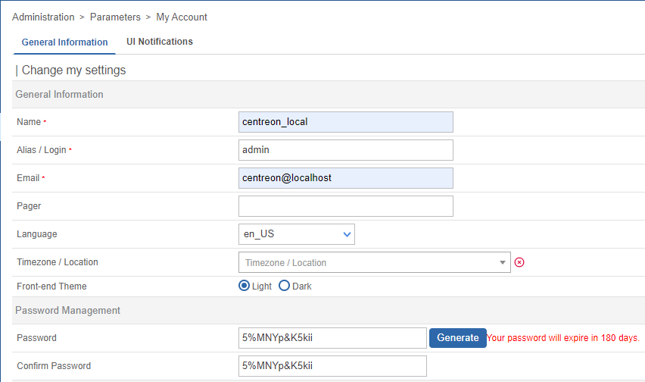
Task: Click the Email field with centreon@localhost
Action: (345, 178)
